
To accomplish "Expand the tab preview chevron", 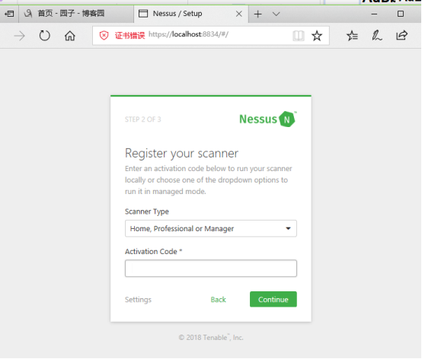I will coord(277,14).
